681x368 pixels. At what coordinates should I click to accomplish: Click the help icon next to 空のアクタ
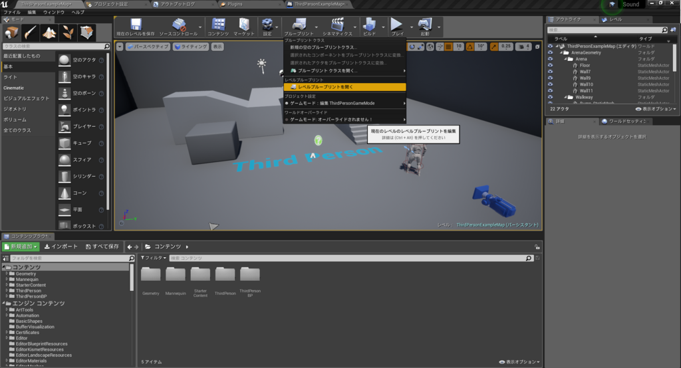(x=101, y=60)
